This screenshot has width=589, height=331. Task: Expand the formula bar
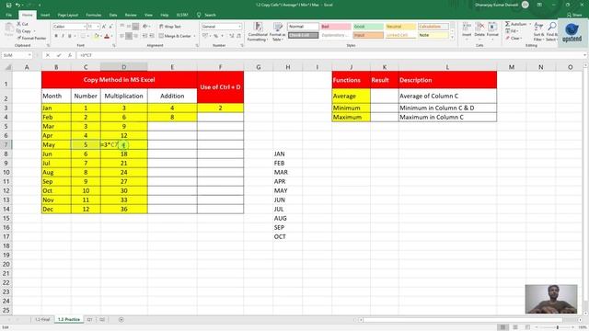(x=585, y=55)
